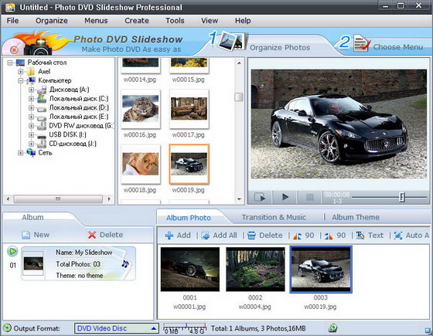Click Delete in Album Photo toolbar

pyautogui.click(x=265, y=236)
